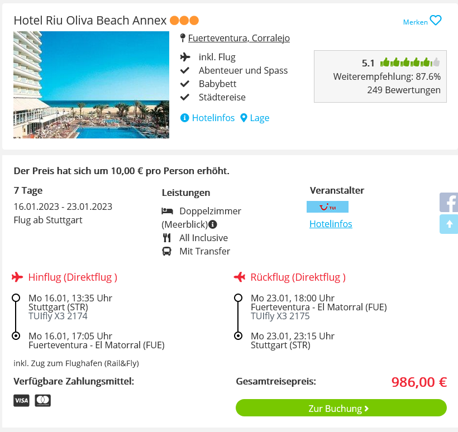458x432 pixels.
Task: Click the Lage map pin icon
Action: pos(244,118)
